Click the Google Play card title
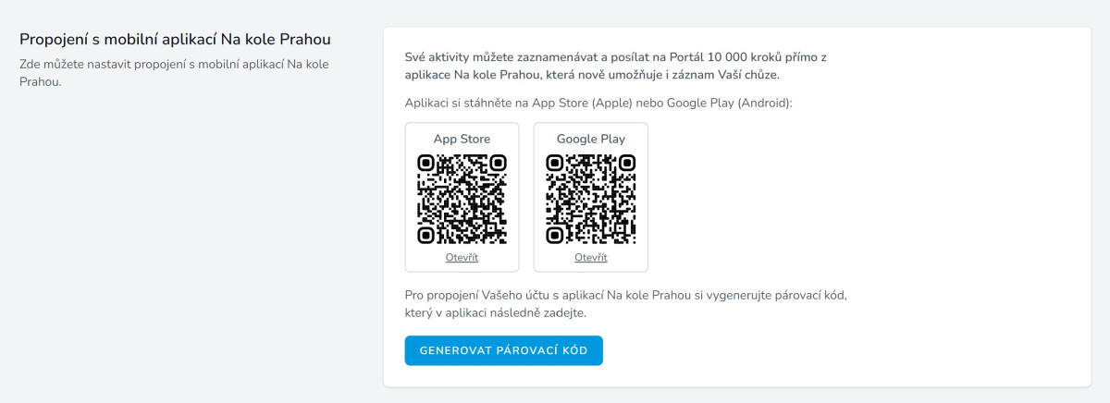 click(x=590, y=139)
